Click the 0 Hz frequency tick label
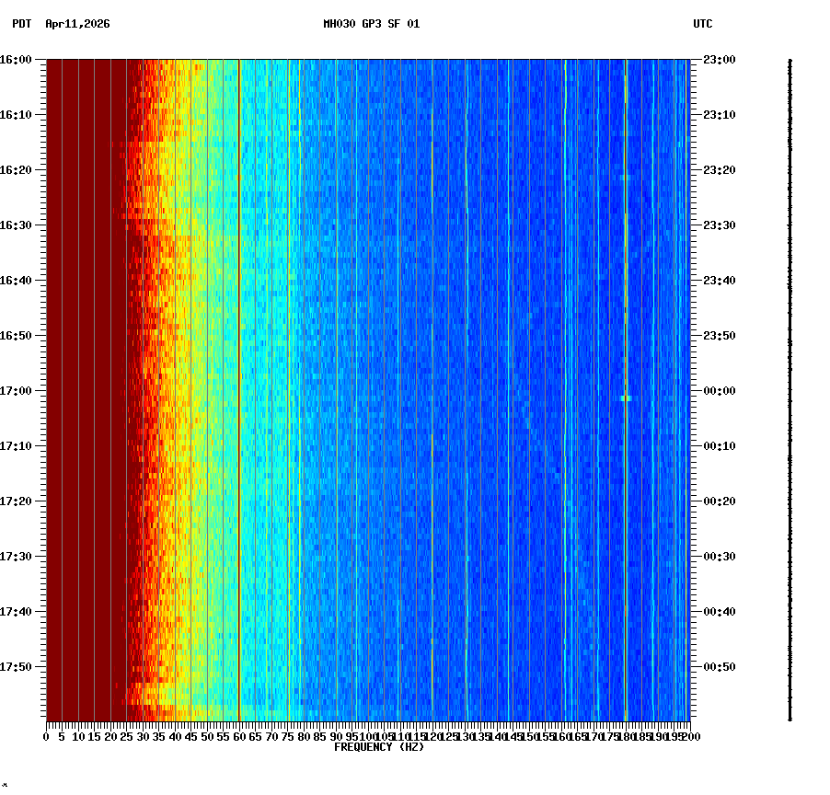 point(44,736)
